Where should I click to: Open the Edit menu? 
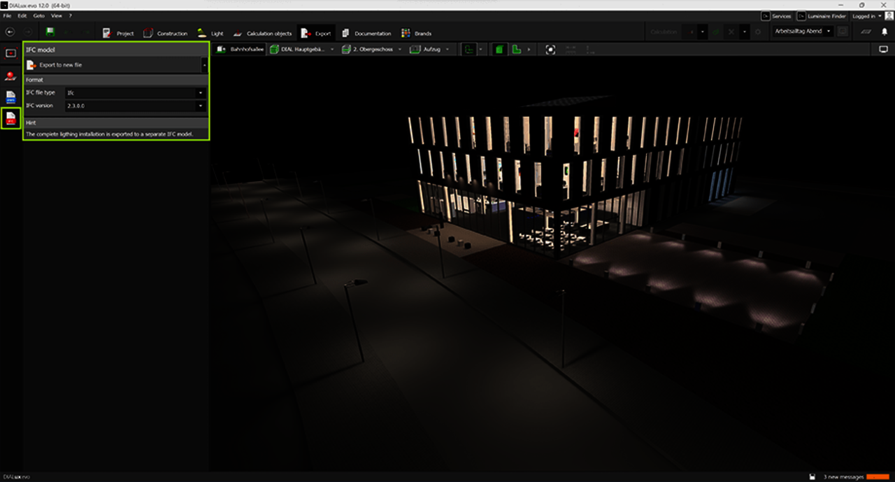pyautogui.click(x=22, y=15)
